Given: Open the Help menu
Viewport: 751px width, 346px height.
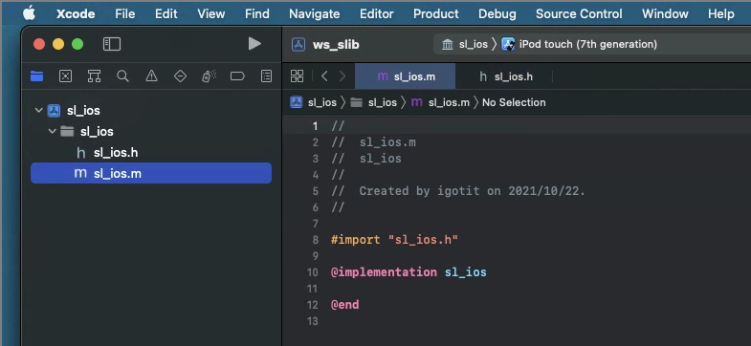Looking at the screenshot, I should (720, 14).
